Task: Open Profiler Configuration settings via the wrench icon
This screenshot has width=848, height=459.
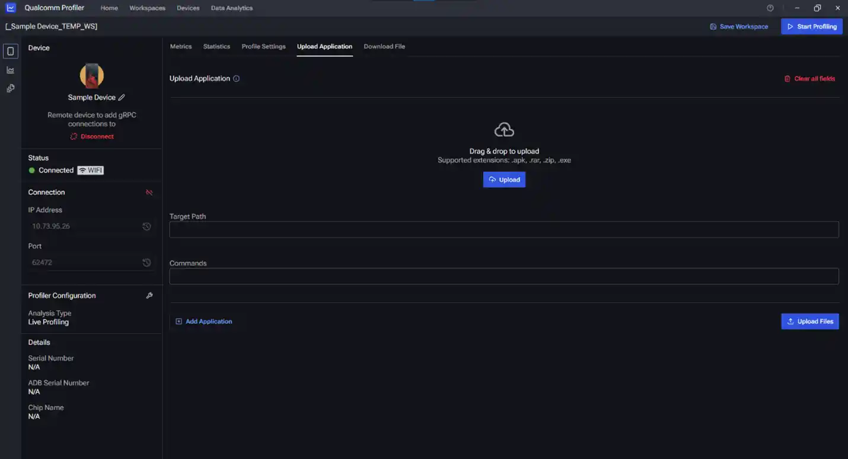Action: click(x=149, y=295)
